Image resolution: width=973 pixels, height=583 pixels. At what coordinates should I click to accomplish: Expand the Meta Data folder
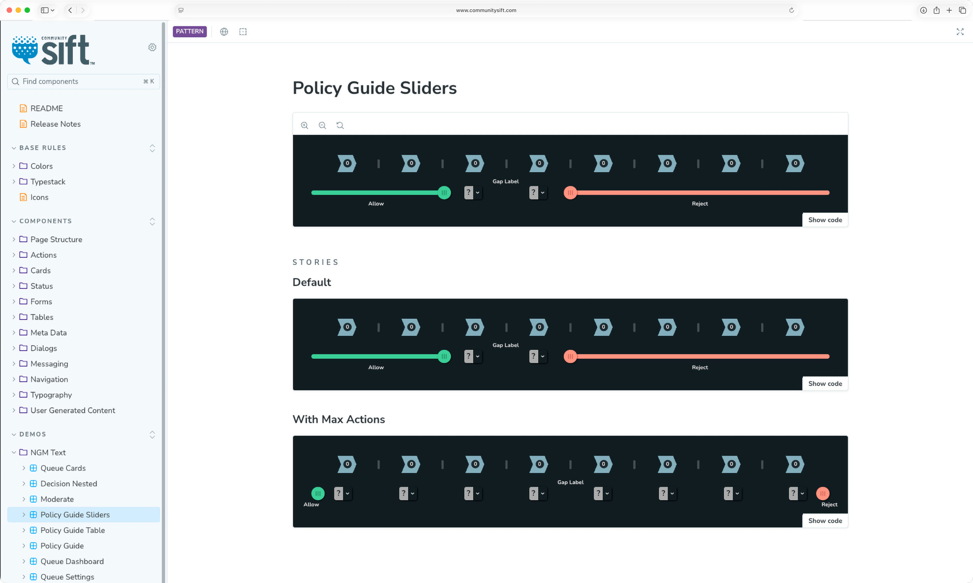[x=48, y=333]
